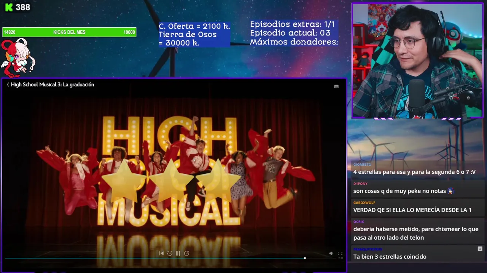The height and width of the screenshot is (273, 487).
Task: Click the 'Episodio actual: 03' text
Action: (x=290, y=33)
